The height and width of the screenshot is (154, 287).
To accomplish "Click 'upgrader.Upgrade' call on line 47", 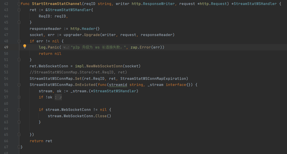I will (x=82, y=35).
